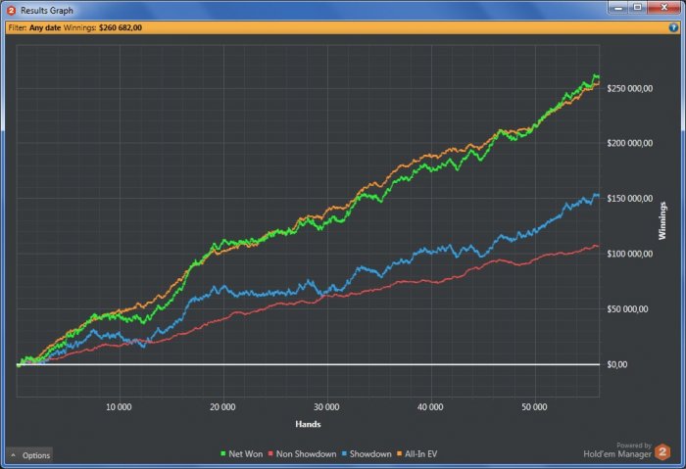686x469 pixels.
Task: Toggle the Showdown legend entry
Action: 367,454
